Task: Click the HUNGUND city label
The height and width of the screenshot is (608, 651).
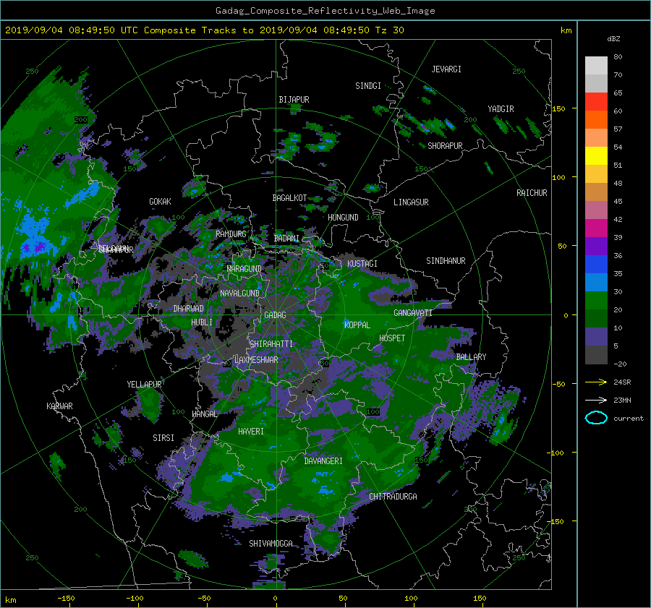Action: pos(343,218)
